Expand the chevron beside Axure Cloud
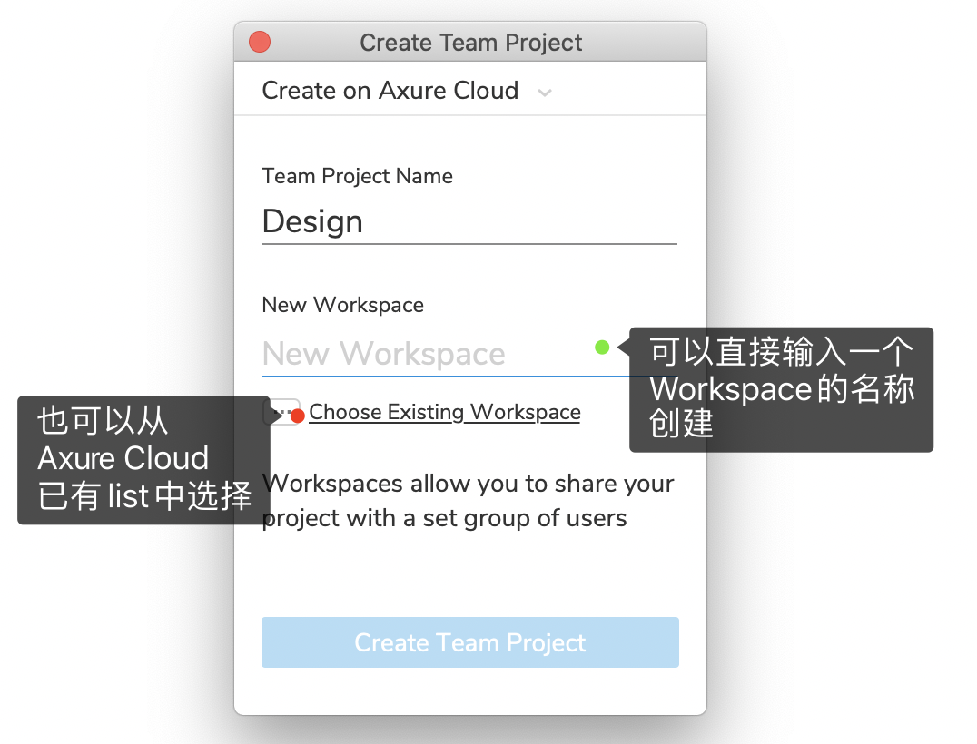Image resolution: width=977 pixels, height=744 pixels. 545,93
